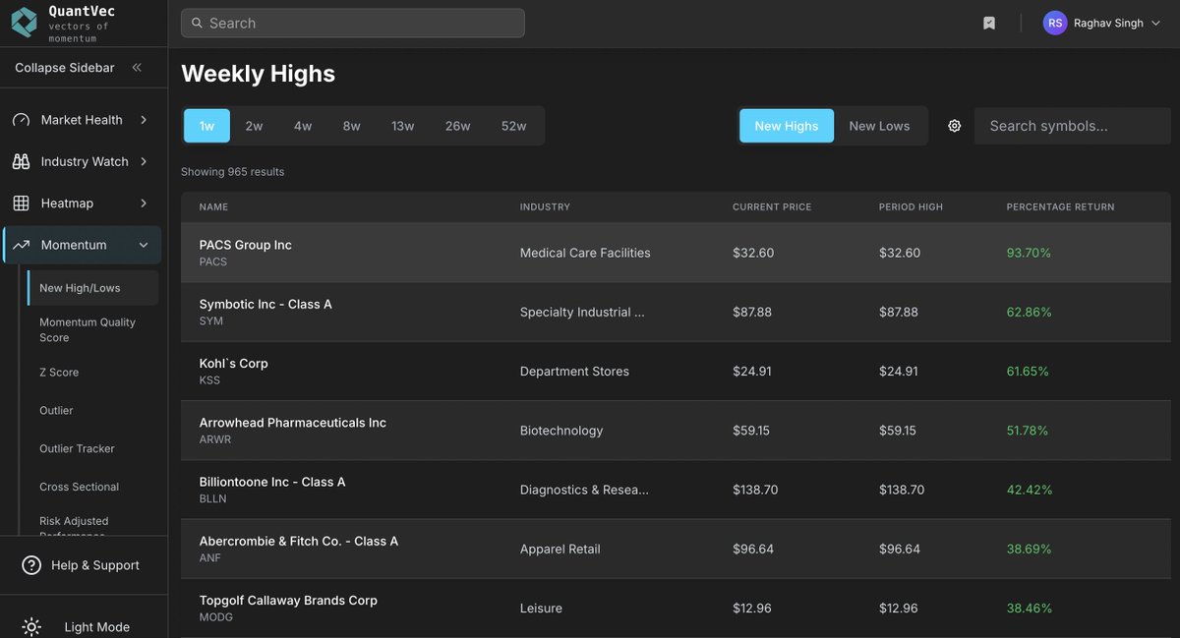Open the Arrowhead Pharmaceuticals Inc row
Screen dimensions: 1180x638
(x=676, y=431)
